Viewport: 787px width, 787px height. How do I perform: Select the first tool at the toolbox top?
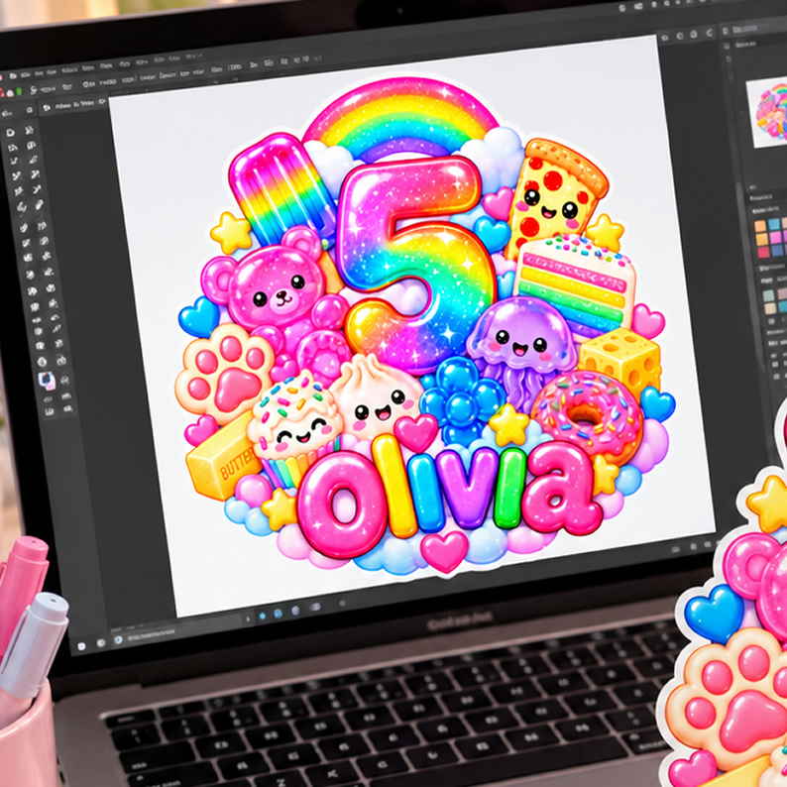11,133
